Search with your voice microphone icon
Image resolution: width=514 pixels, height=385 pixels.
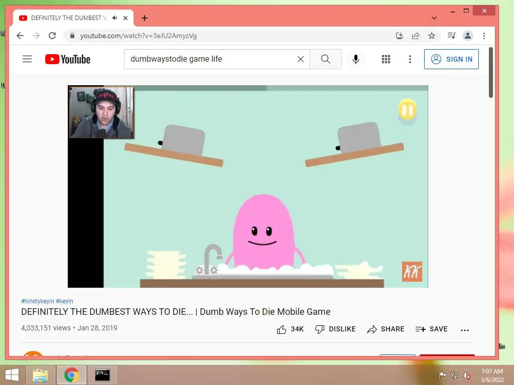pos(356,59)
